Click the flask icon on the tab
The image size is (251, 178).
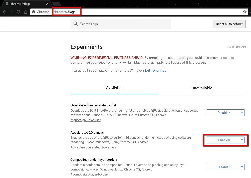(7, 4)
